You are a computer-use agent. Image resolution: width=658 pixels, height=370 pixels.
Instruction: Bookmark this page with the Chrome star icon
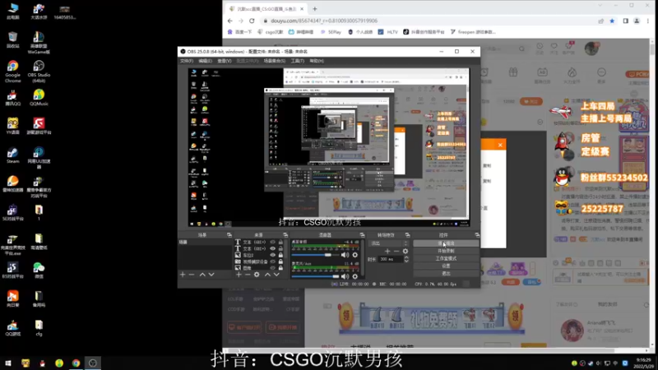pyautogui.click(x=612, y=21)
